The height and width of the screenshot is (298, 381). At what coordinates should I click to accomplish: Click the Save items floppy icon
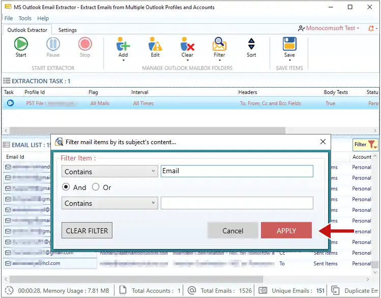click(x=289, y=44)
